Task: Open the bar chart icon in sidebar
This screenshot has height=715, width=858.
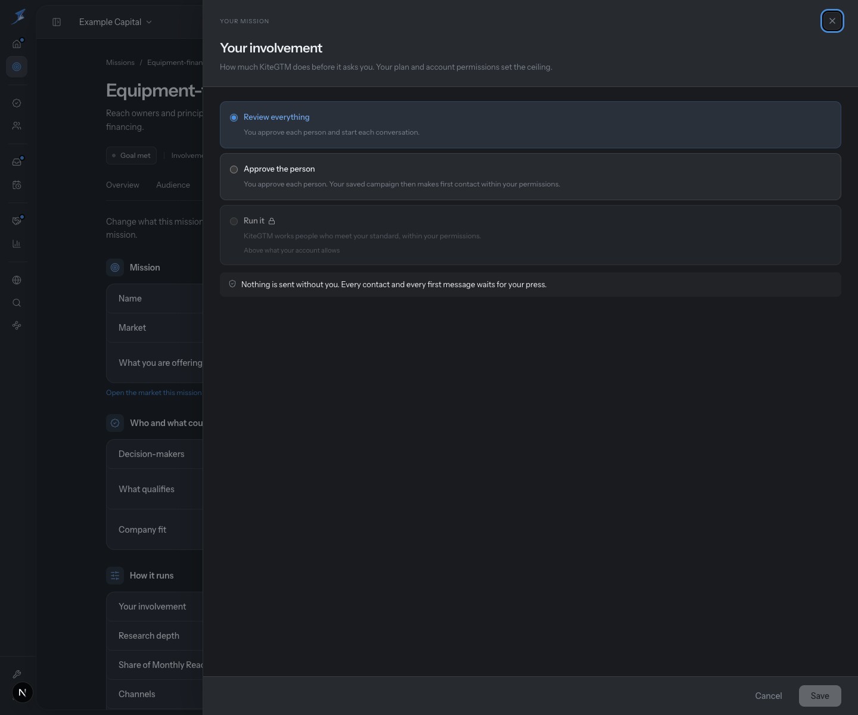Action: [17, 244]
